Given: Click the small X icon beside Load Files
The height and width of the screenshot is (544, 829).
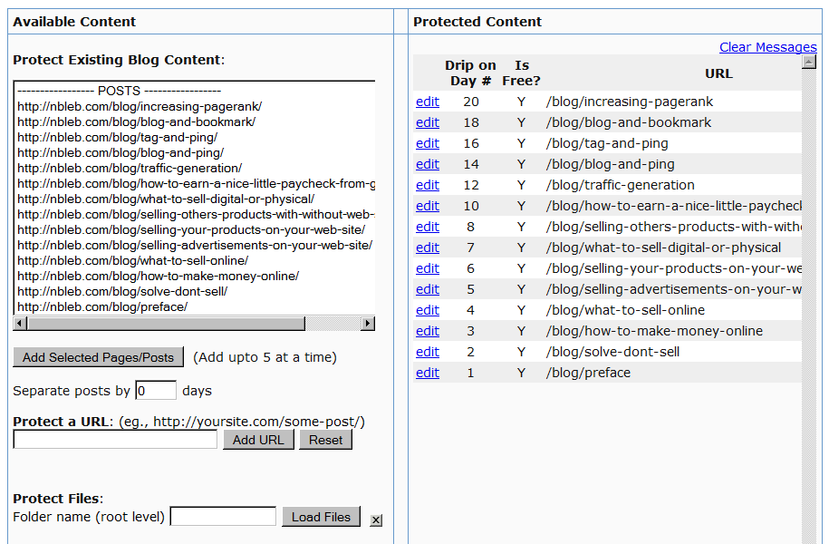Looking at the screenshot, I should 376,520.
